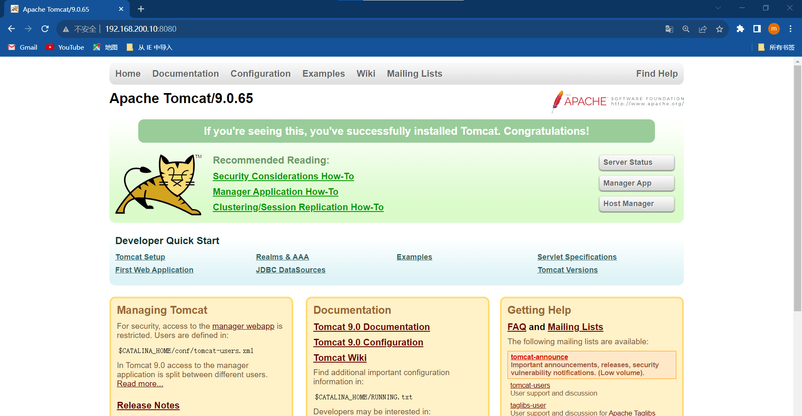Open the Examples link under Developer Quick Start
Image resolution: width=802 pixels, height=416 pixels.
(414, 257)
